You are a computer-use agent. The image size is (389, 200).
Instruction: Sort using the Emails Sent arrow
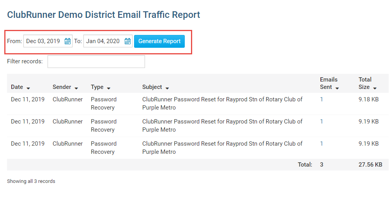[337, 88]
